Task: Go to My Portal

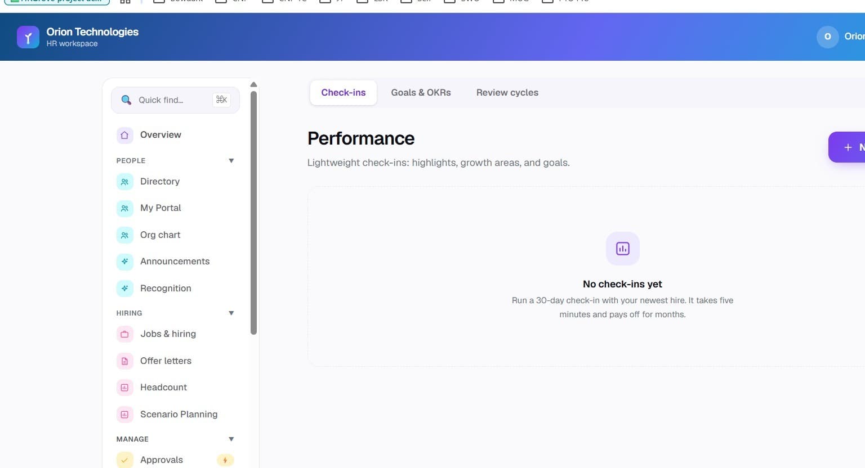Action: (176, 208)
